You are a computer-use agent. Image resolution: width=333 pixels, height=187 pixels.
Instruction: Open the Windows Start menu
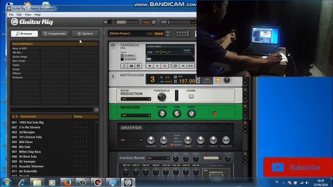pyautogui.click(x=7, y=182)
